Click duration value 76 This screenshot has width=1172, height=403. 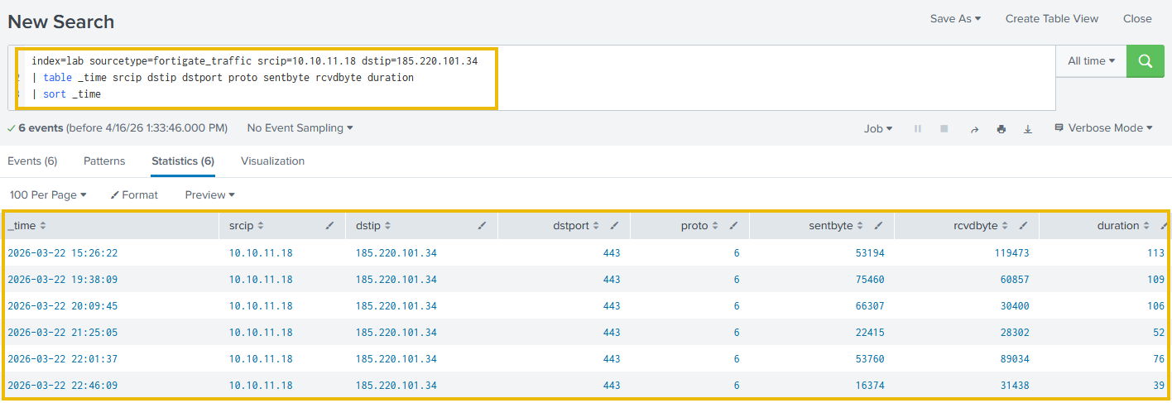1159,359
